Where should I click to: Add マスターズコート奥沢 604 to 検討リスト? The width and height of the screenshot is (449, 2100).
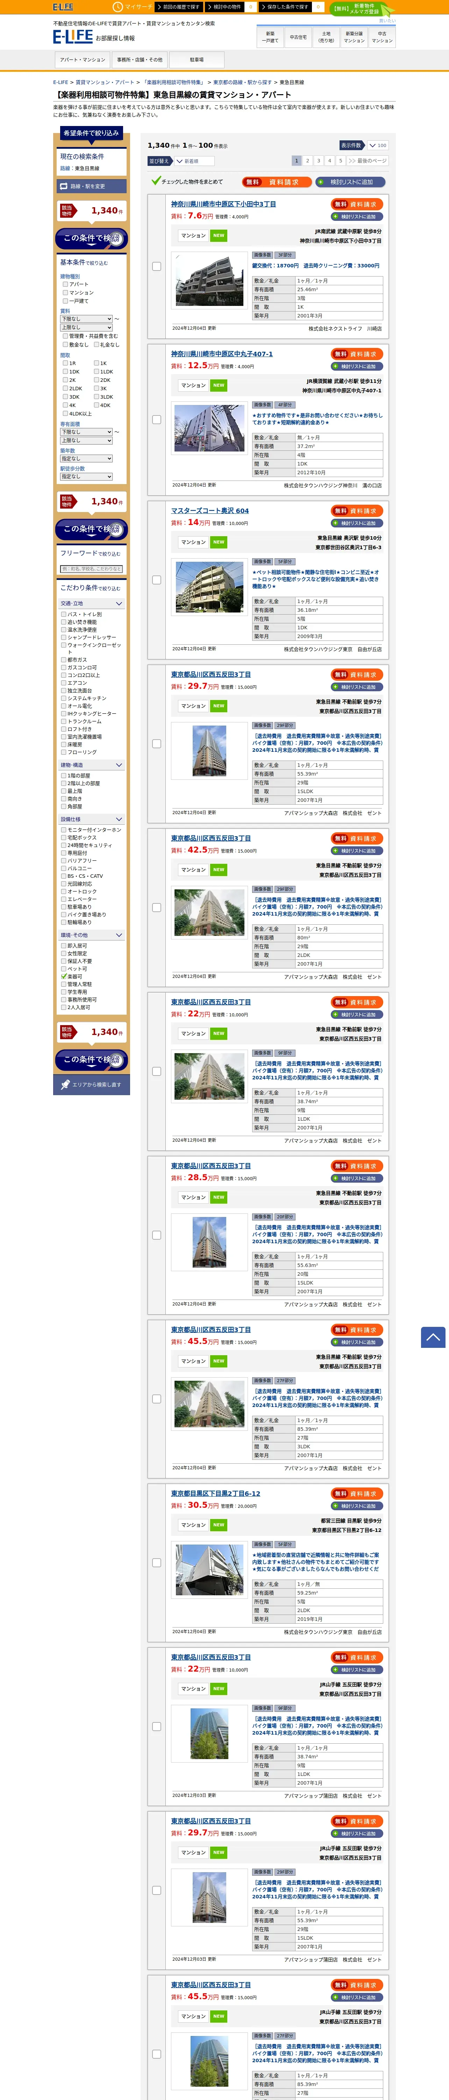point(357,523)
